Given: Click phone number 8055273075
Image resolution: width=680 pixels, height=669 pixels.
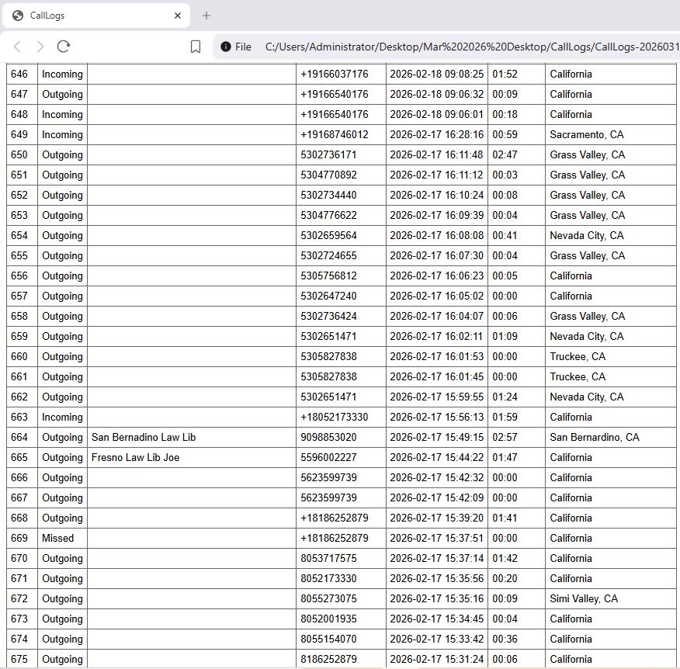Looking at the screenshot, I should coord(328,598).
